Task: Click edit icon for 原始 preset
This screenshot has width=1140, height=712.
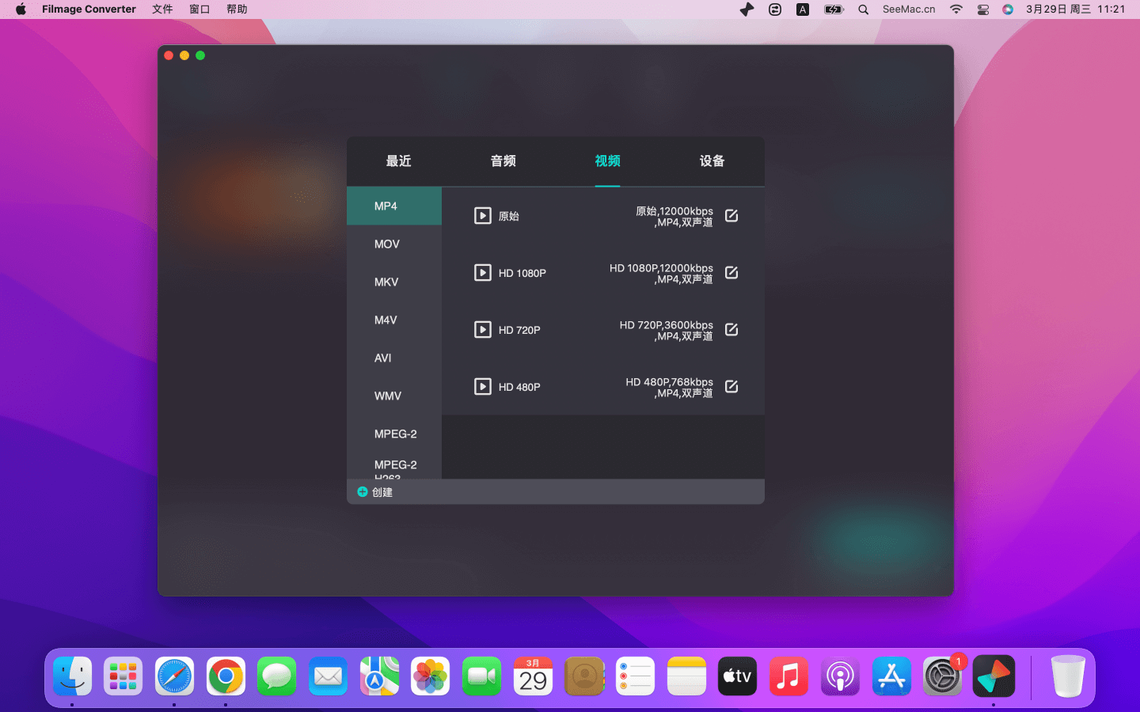Action: click(x=731, y=216)
